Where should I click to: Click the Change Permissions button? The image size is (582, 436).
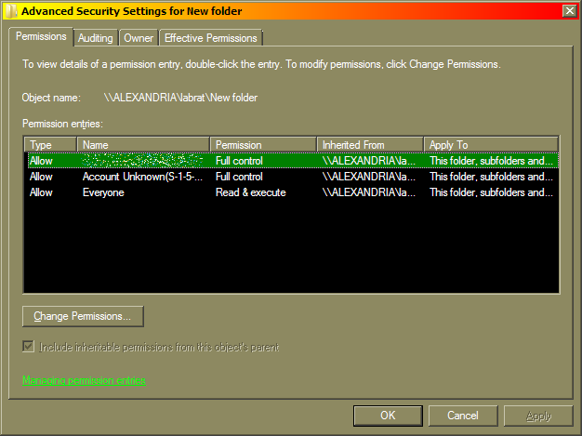83,316
